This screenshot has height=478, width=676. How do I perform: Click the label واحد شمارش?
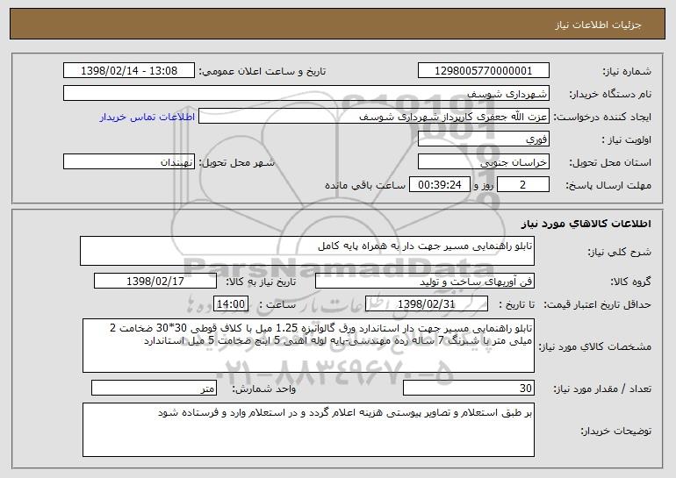point(264,389)
